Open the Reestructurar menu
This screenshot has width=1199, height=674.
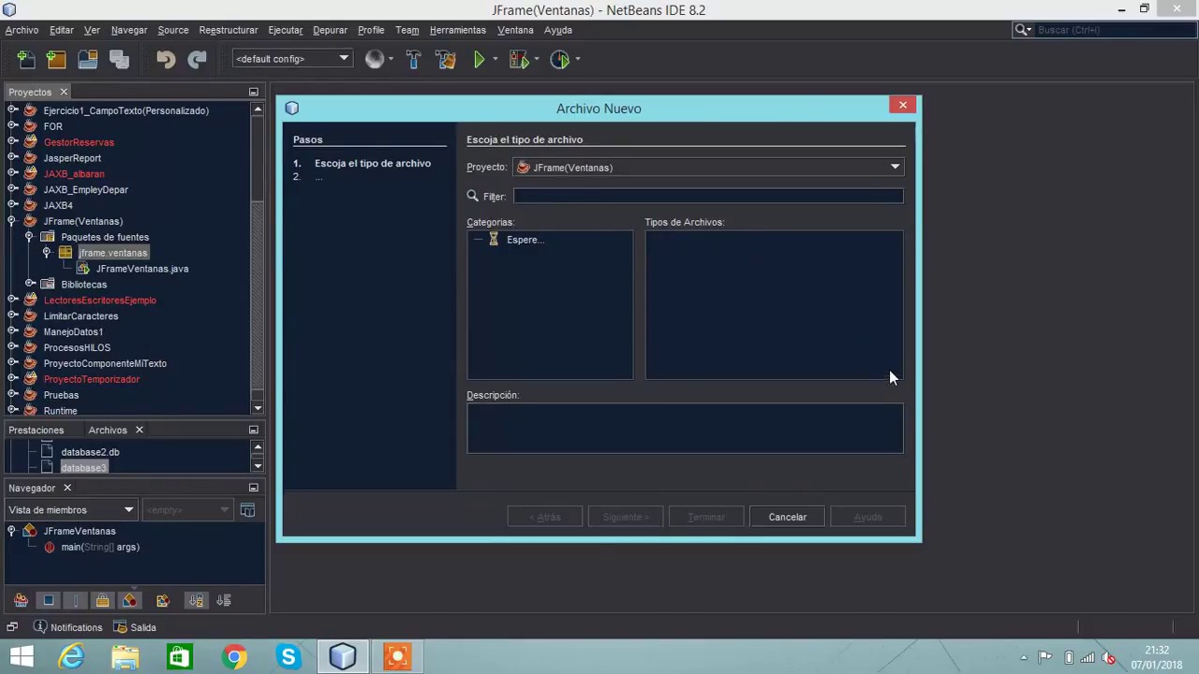(229, 30)
